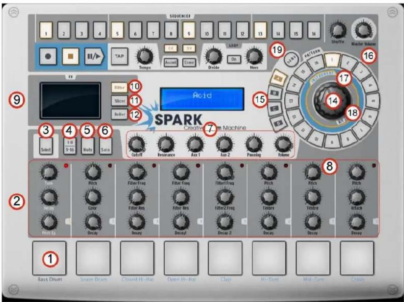Screen dimensions: 404x302
Task: Toggle sequencer step 9
Action: point(189,30)
